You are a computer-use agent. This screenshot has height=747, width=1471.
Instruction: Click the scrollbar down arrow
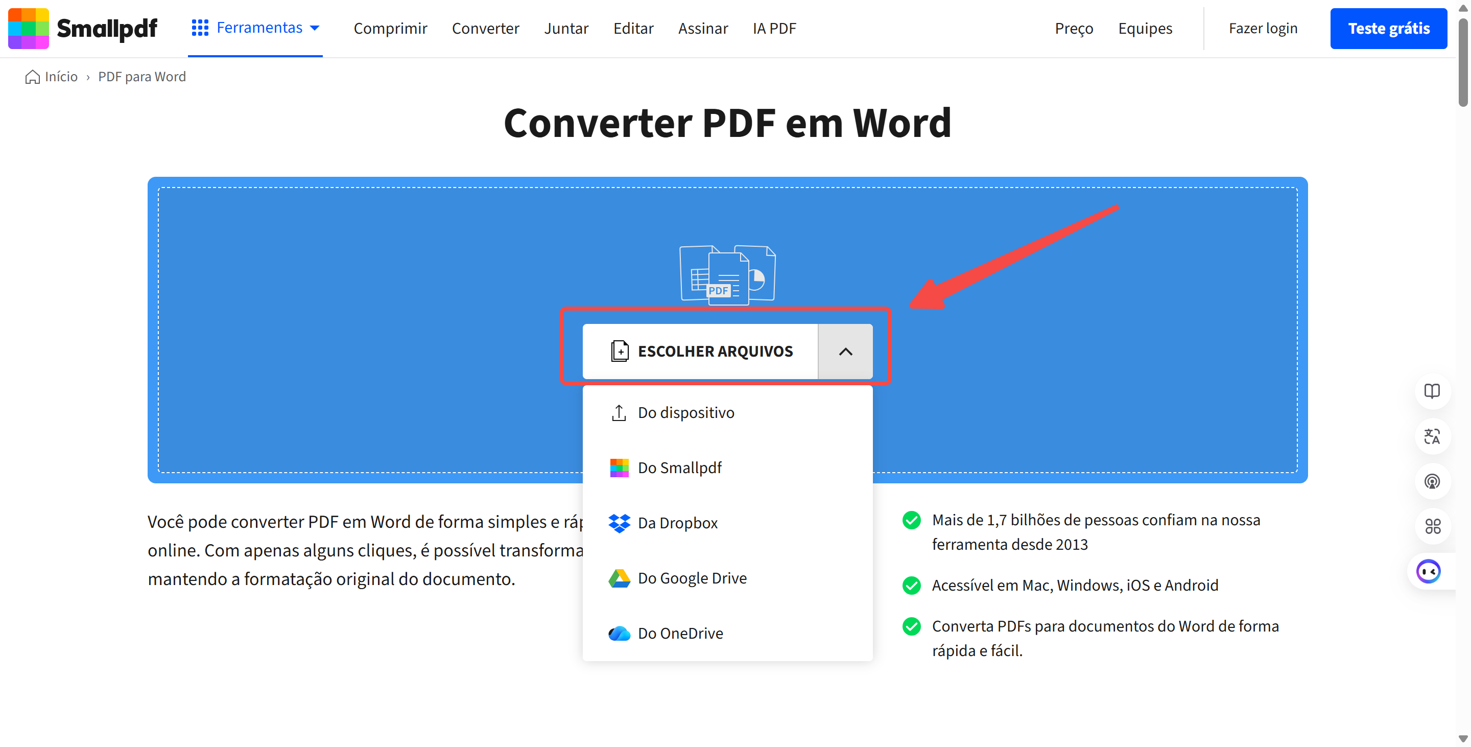(x=1463, y=739)
